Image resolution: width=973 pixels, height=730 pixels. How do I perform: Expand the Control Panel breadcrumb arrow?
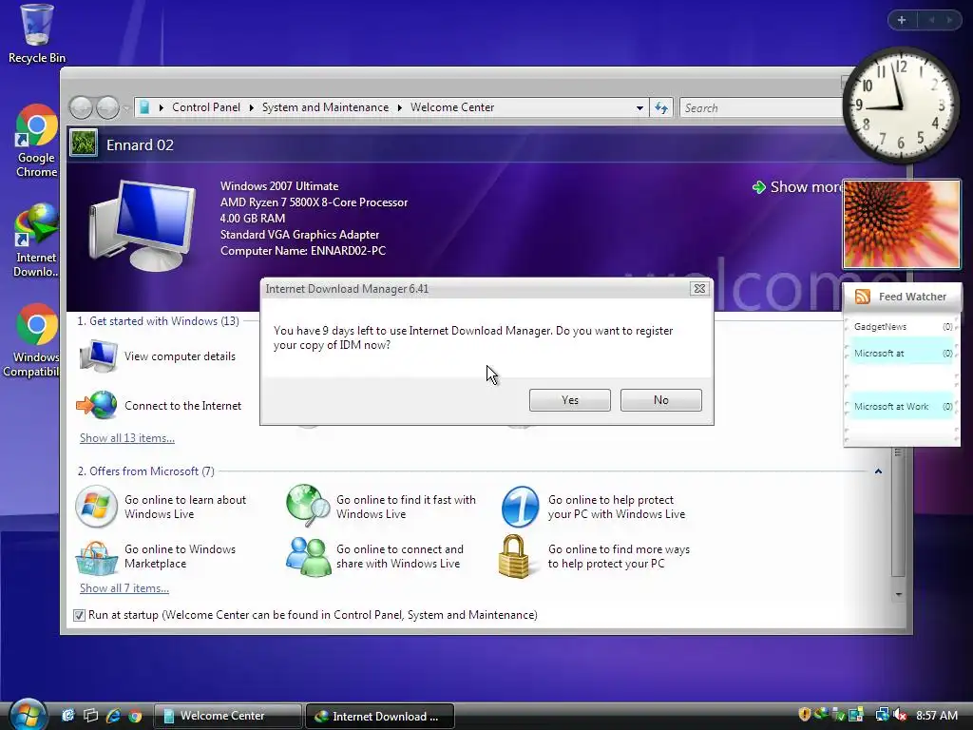162,108
